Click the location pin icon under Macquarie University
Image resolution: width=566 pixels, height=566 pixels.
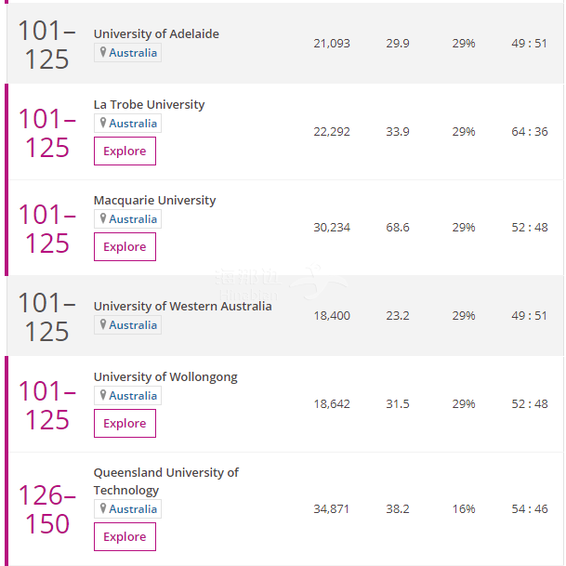pos(103,218)
